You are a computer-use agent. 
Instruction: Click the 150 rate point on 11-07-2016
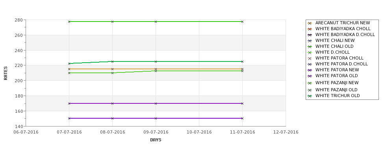pos(242,118)
